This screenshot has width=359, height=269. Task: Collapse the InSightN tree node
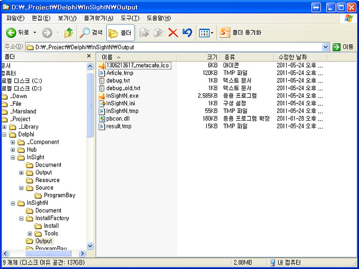pyautogui.click(x=13, y=203)
